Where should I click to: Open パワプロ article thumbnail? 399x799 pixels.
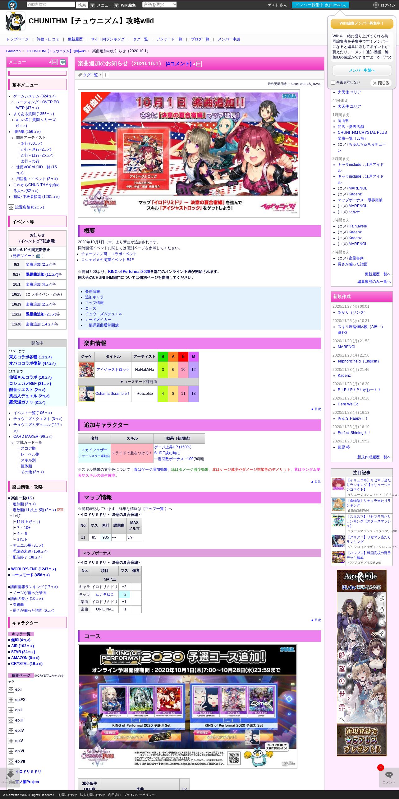(338, 557)
